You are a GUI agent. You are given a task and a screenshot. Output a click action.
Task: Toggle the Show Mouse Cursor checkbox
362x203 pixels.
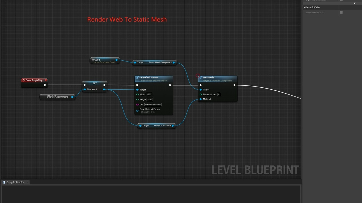341,12
